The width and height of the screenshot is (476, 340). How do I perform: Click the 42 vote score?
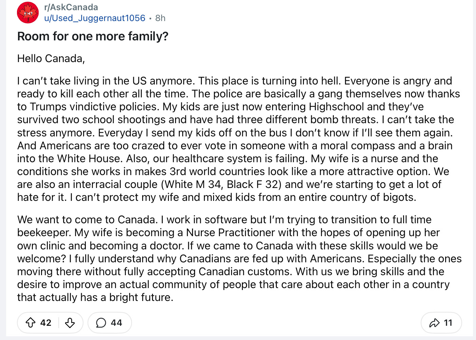pos(46,323)
